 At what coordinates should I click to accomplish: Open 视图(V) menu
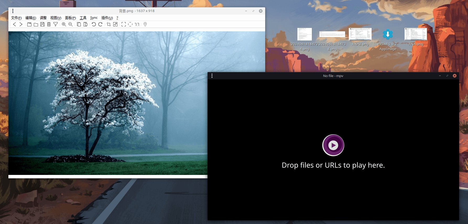(x=56, y=18)
